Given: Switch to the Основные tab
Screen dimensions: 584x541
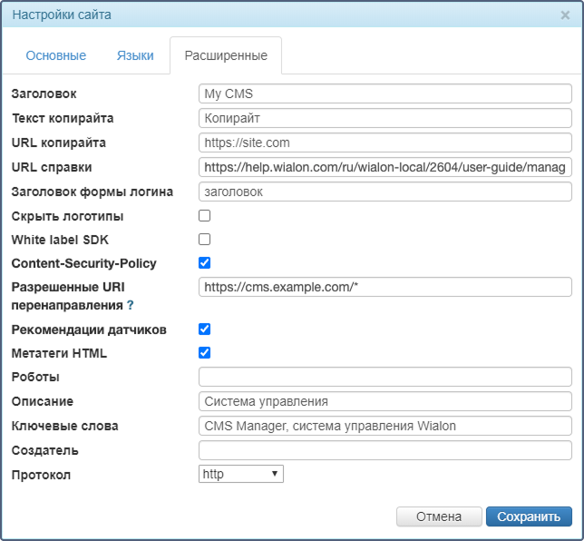Looking at the screenshot, I should [x=56, y=55].
